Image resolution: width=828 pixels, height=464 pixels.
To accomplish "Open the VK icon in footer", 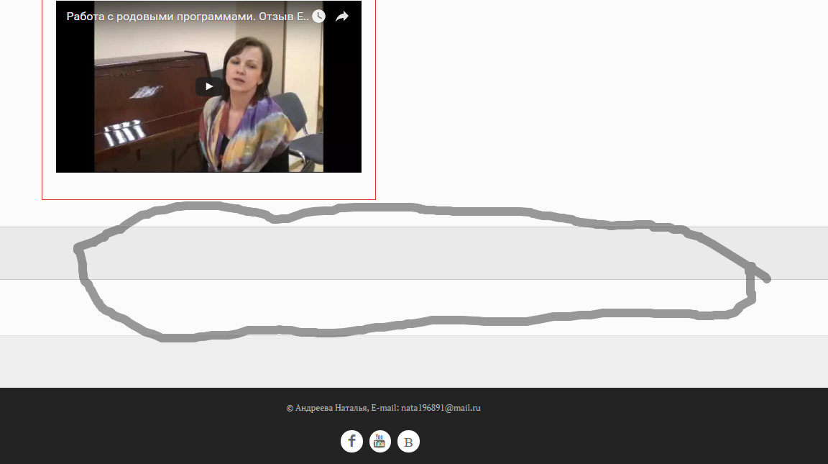I will point(408,441).
